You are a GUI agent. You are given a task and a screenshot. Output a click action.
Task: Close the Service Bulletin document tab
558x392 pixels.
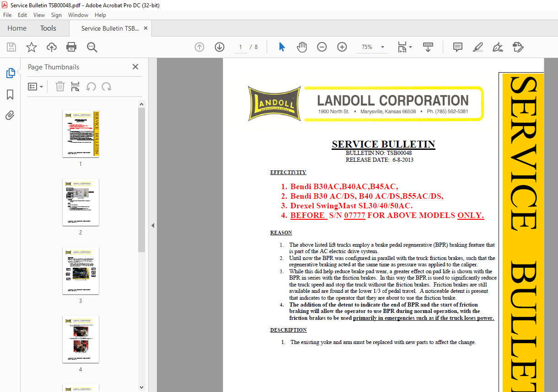pos(146,28)
